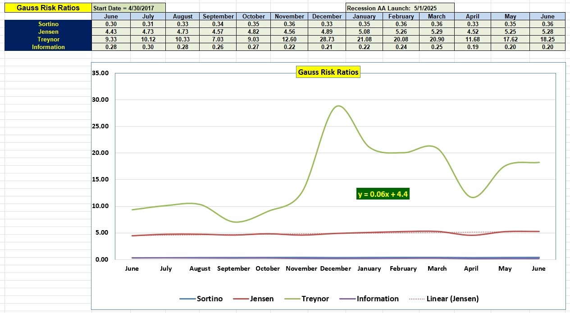This screenshot has width=570, height=313.
Task: Click the Start Date = 4/30/2017 cell
Action: click(128, 9)
